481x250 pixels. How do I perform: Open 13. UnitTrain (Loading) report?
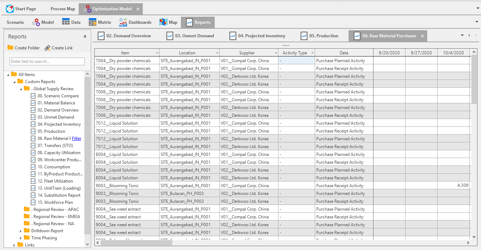click(x=59, y=188)
